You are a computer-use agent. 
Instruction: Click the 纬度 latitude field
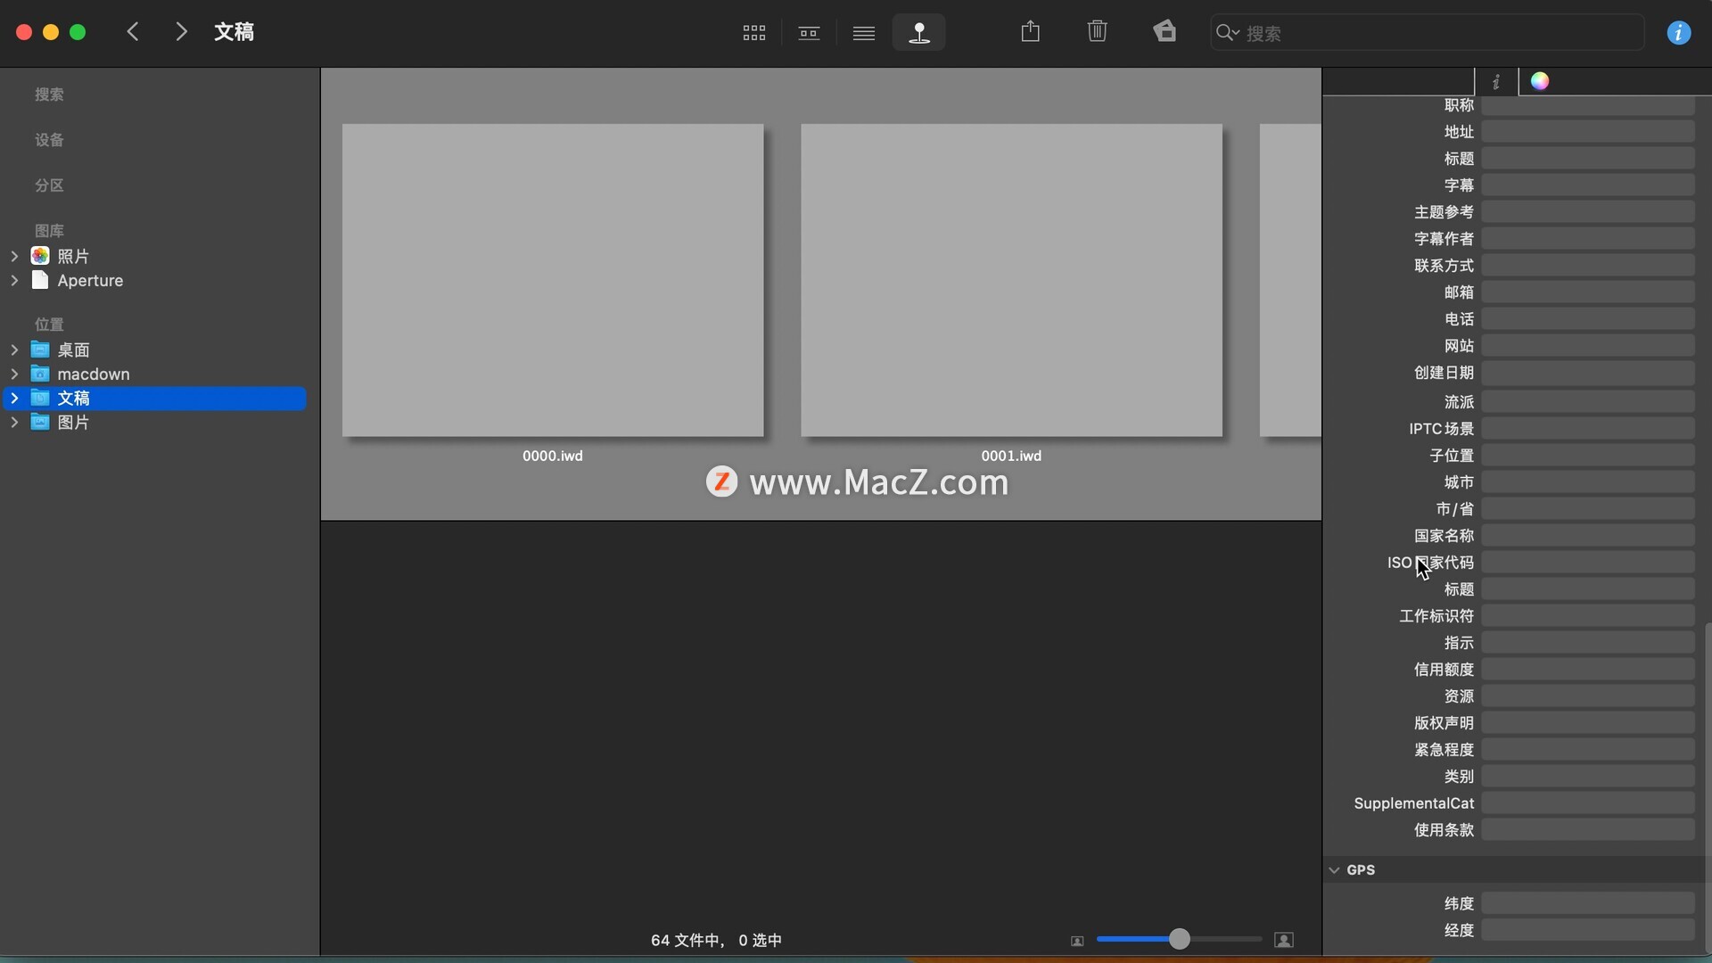[1588, 903]
